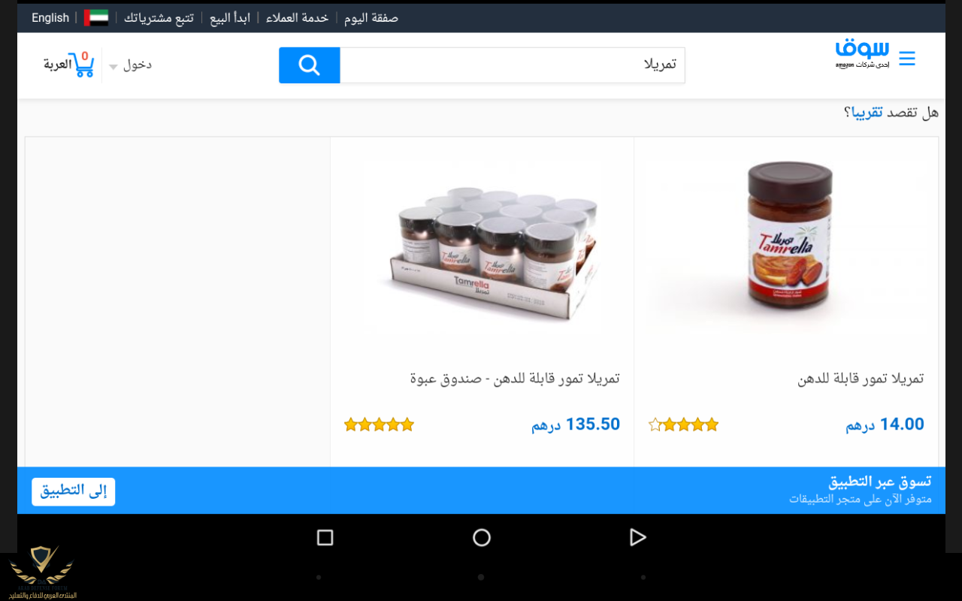962x601 pixels.
Task: Click the Souq logo
Action: pos(862,54)
